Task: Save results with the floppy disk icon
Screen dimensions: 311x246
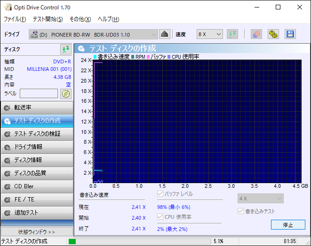Action: click(290, 34)
